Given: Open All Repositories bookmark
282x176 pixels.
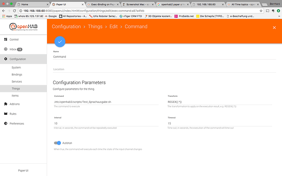Looking at the screenshot, I should (73, 16).
